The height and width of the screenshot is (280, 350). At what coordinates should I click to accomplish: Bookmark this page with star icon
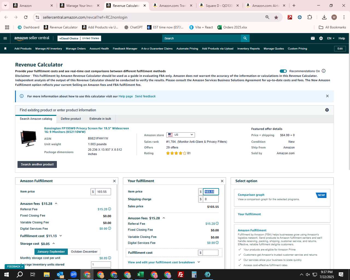tap(276, 17)
